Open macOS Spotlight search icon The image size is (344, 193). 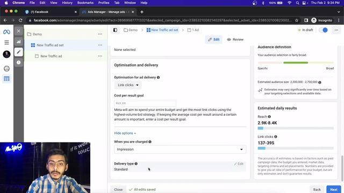point(297,3)
